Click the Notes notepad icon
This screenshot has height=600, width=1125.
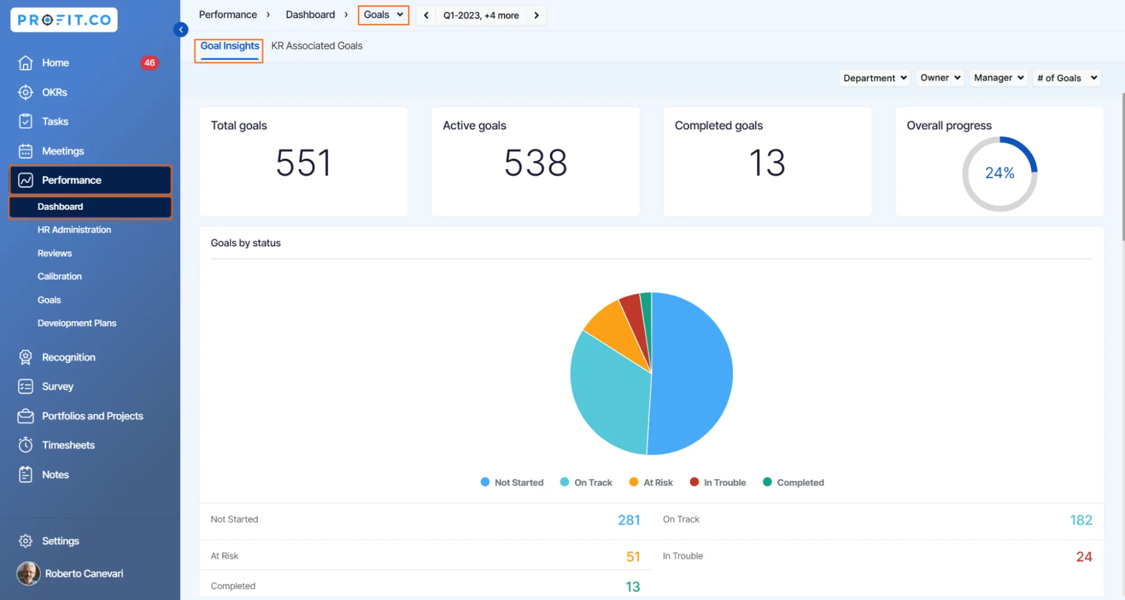tap(25, 474)
